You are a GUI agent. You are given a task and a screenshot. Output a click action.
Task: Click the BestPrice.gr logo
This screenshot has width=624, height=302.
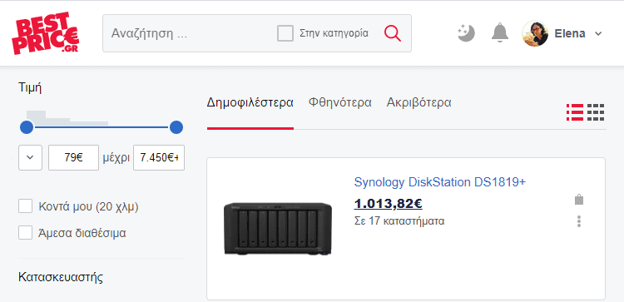(x=45, y=33)
